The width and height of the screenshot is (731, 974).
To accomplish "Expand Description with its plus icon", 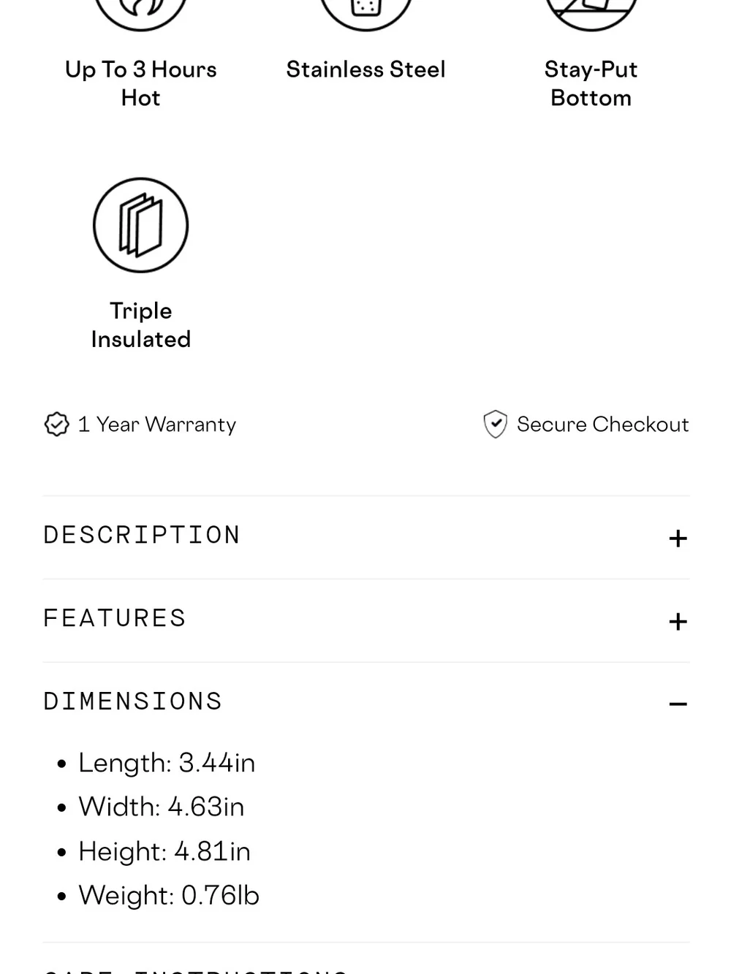I will [x=678, y=539].
